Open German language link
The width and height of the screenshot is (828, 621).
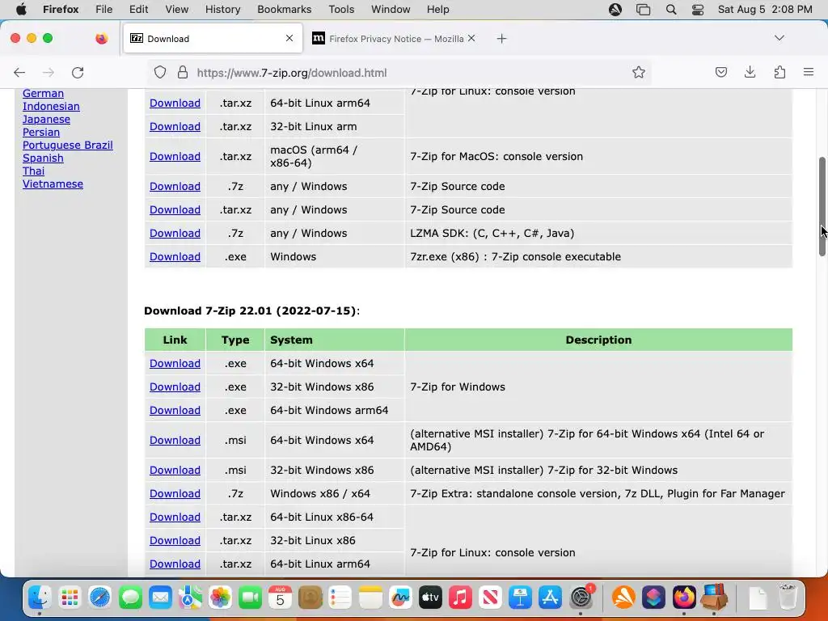pyautogui.click(x=44, y=94)
